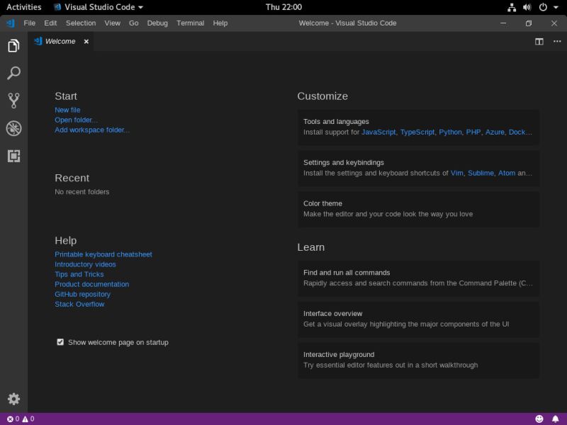Click the notifications bell in the status bar
The image size is (567, 425).
click(x=556, y=419)
